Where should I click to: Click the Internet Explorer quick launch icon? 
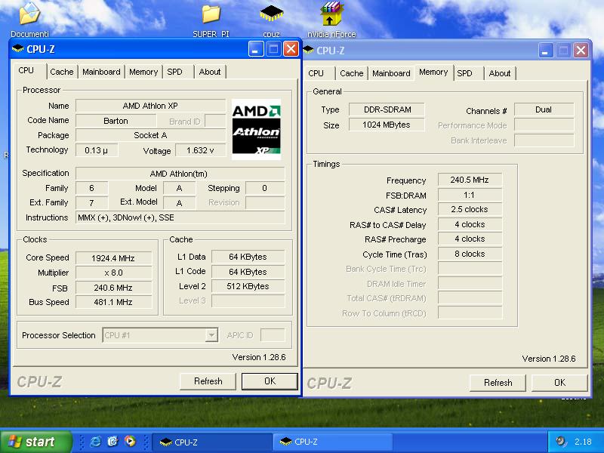[x=95, y=441]
